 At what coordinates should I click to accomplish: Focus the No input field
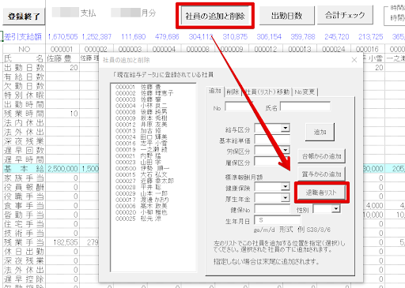[x=238, y=107]
